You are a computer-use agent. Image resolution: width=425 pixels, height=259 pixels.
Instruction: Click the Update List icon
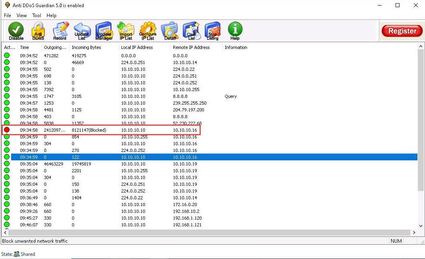pos(82,31)
